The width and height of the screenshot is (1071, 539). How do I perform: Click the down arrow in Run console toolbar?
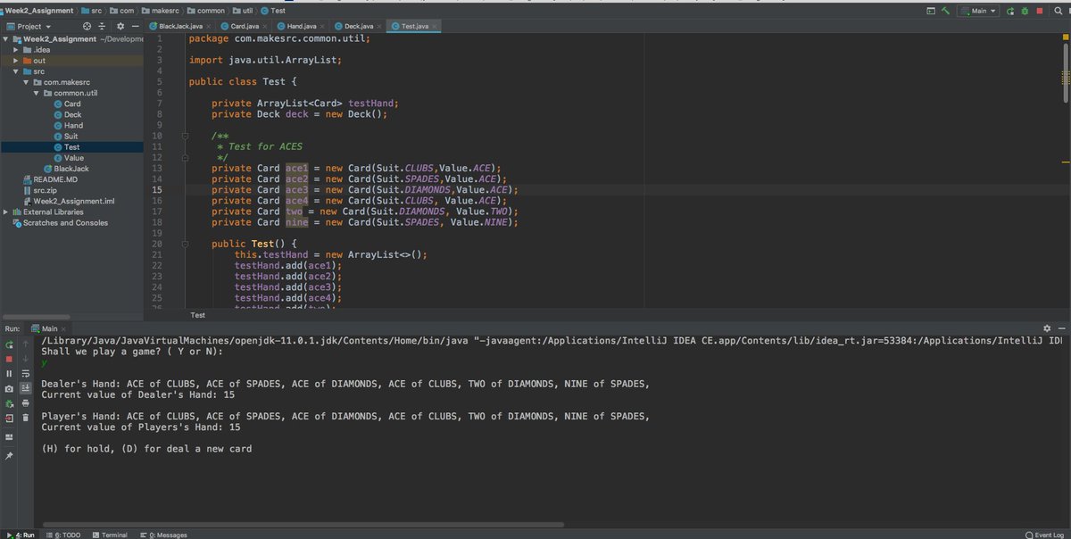pos(25,359)
